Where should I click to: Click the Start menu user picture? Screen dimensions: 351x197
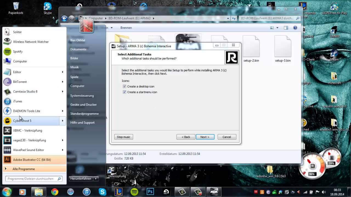coord(87,26)
